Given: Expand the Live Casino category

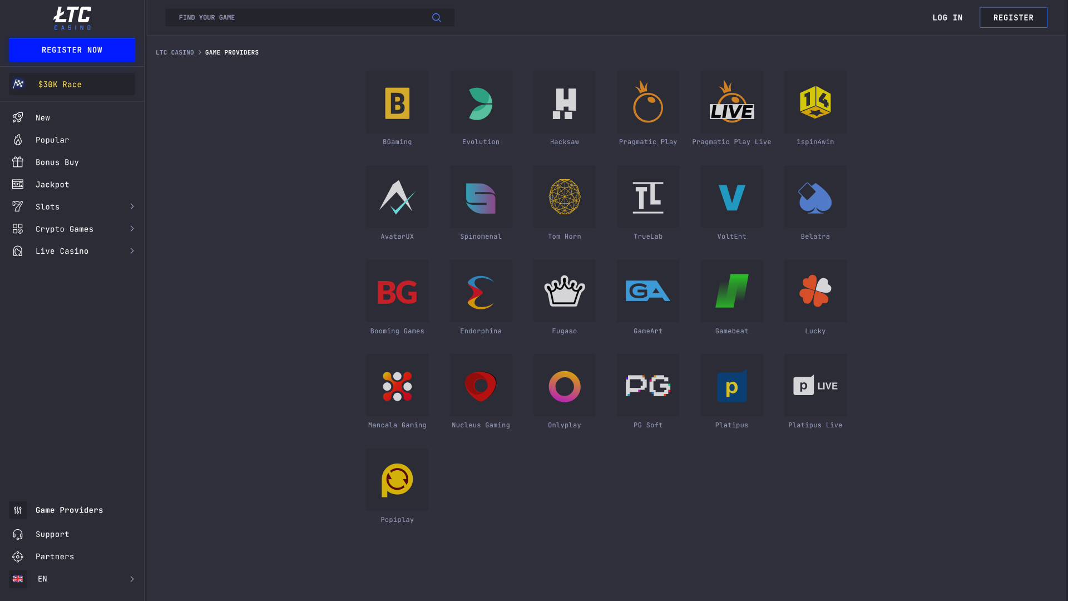Looking at the screenshot, I should pyautogui.click(x=132, y=251).
